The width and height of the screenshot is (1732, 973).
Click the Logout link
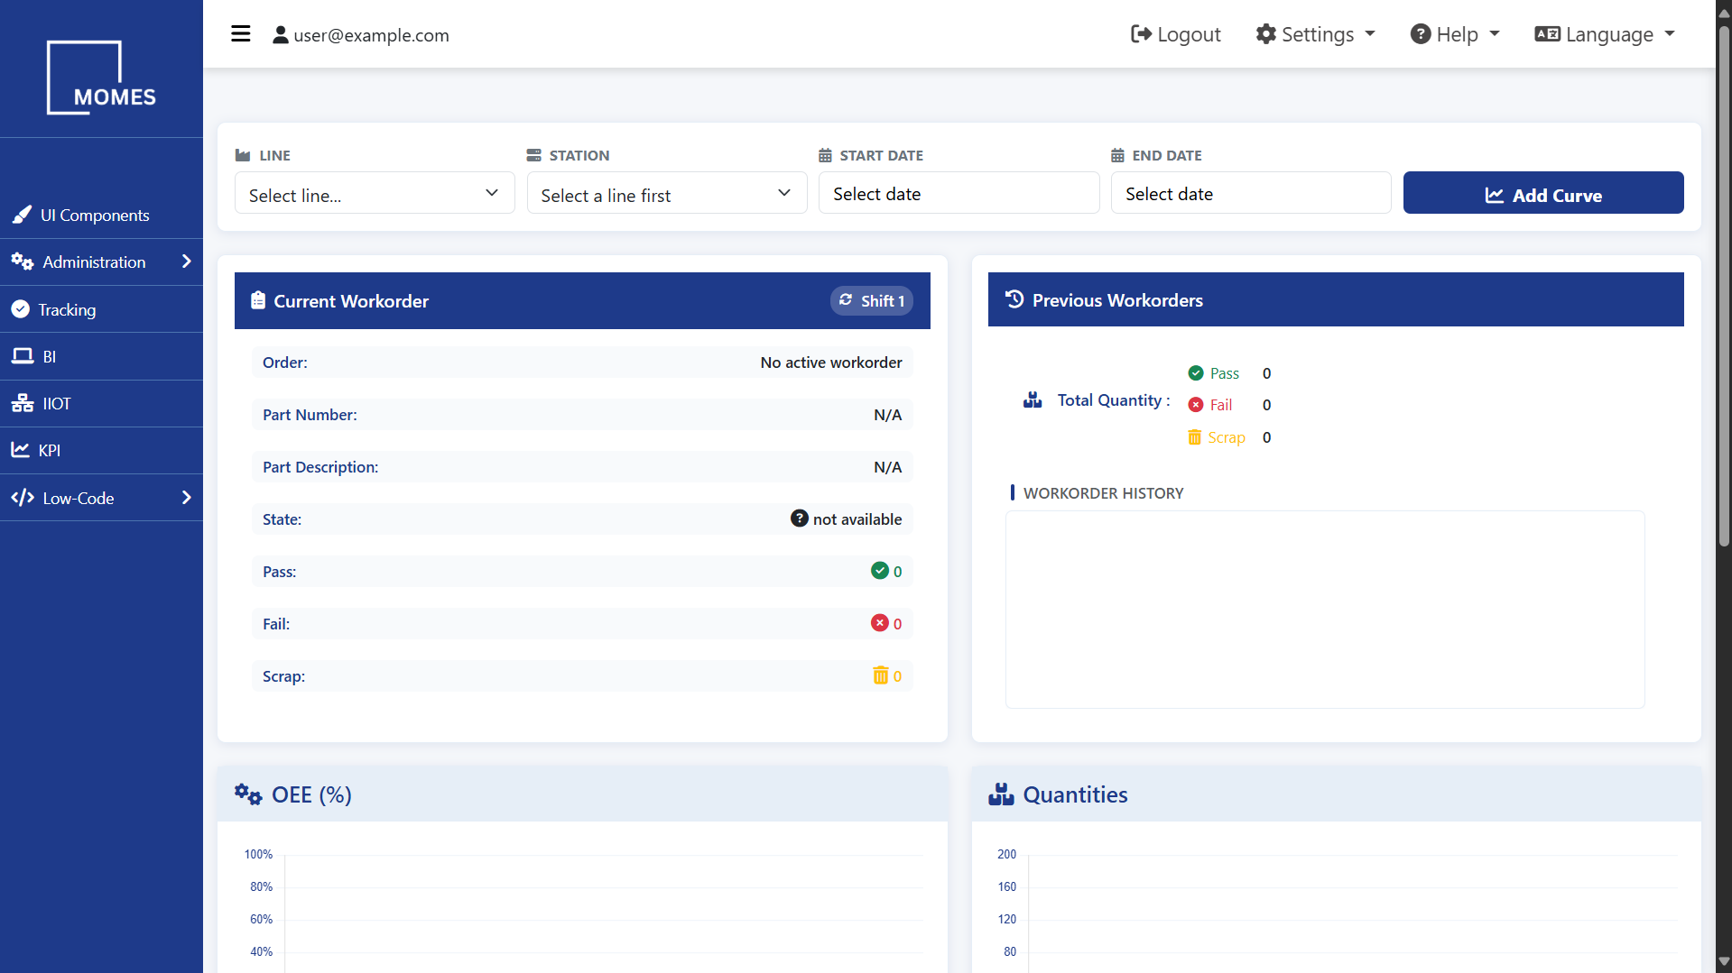click(x=1176, y=34)
